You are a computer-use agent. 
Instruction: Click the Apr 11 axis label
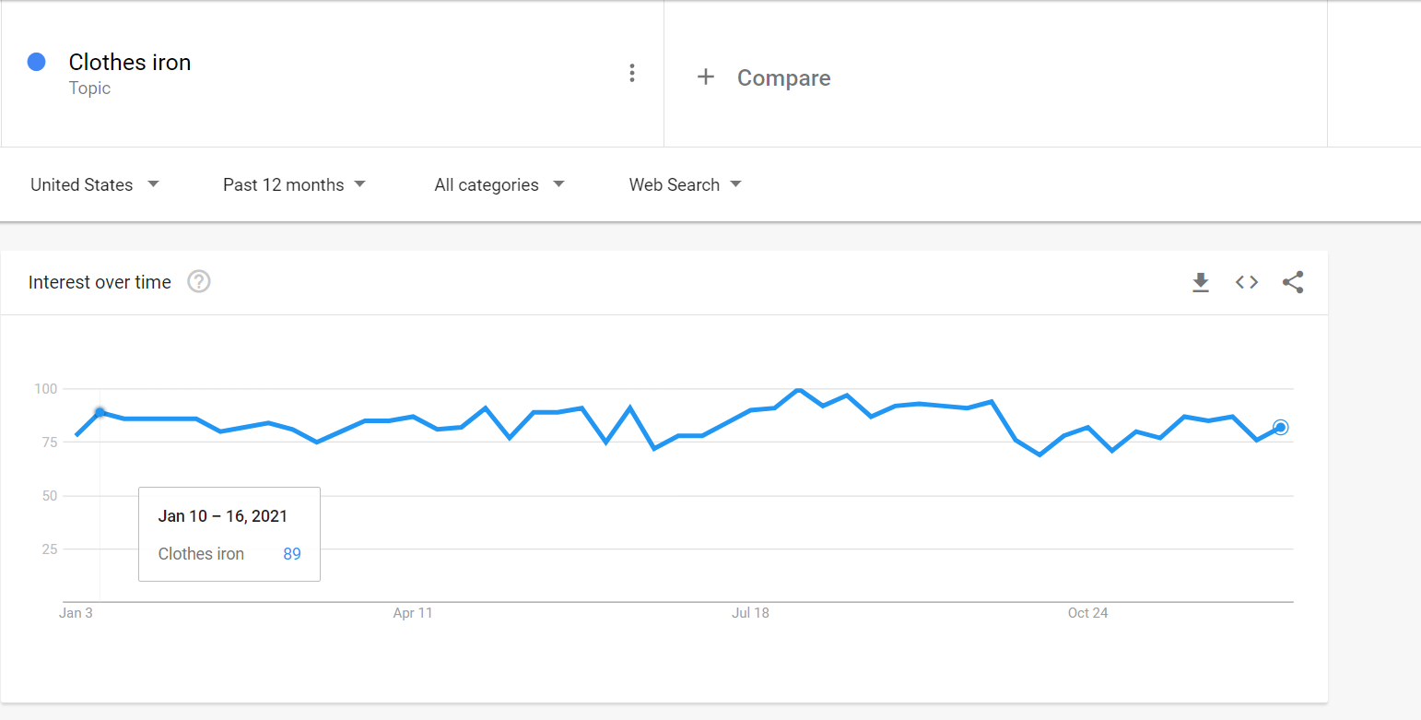point(413,613)
